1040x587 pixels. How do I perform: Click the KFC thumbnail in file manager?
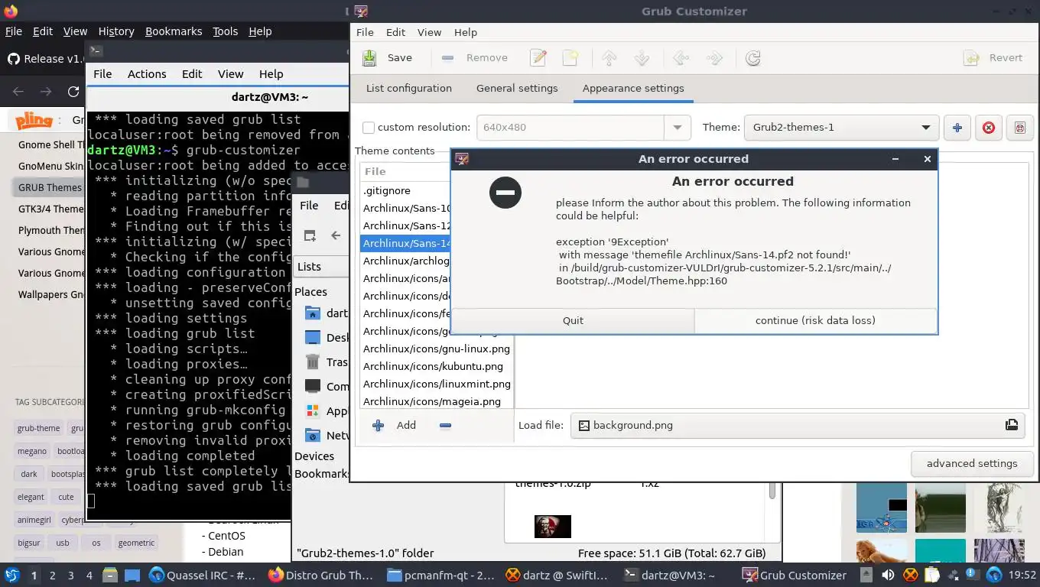[552, 526]
